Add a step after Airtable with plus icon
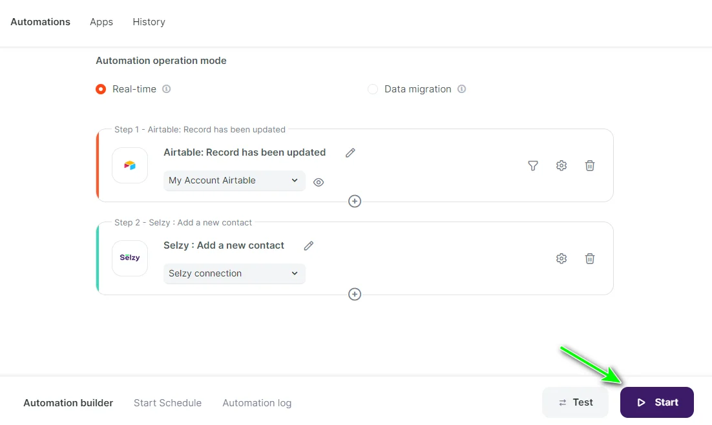Screen dimensions: 712x425 click(355, 202)
